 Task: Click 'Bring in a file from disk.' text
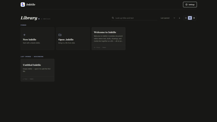(67, 43)
